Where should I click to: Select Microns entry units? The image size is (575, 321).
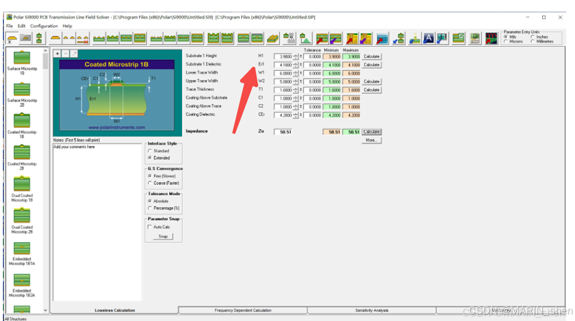(x=514, y=42)
